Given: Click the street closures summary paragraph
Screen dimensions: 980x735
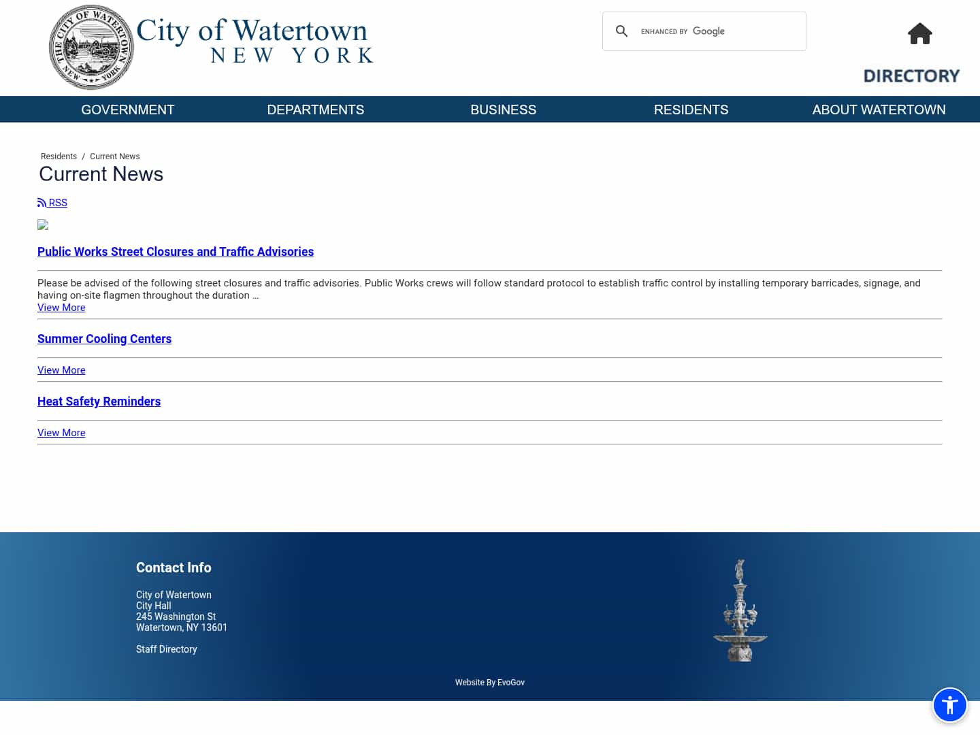Looking at the screenshot, I should click(x=479, y=289).
